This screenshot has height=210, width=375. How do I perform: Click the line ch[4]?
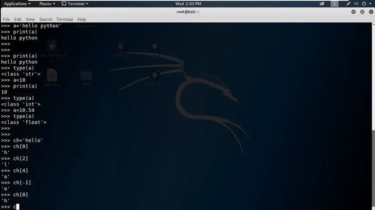[x=15, y=171]
